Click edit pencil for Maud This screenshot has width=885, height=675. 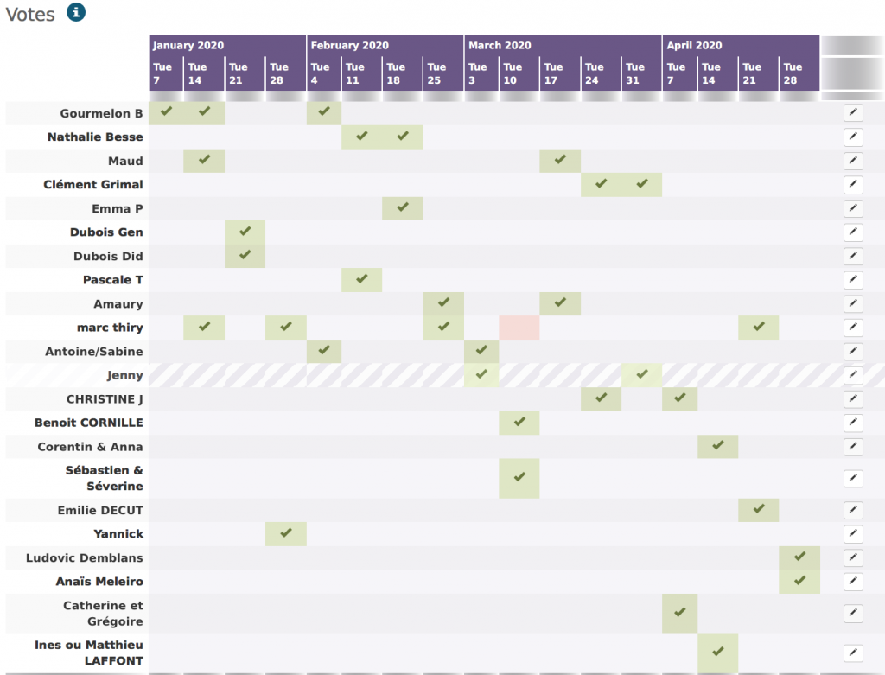(853, 161)
